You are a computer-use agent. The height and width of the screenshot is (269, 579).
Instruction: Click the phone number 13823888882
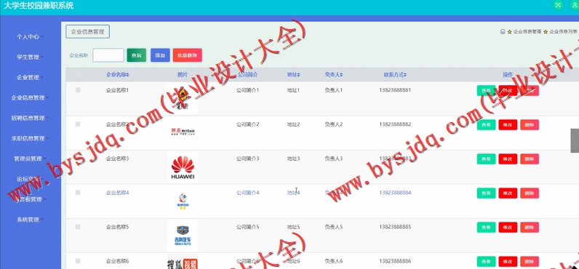[x=395, y=124]
